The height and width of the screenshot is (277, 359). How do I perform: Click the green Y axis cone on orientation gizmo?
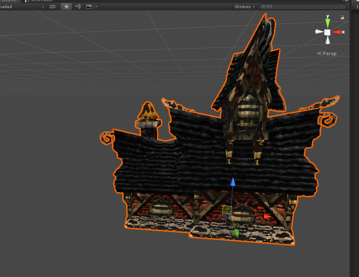(x=328, y=23)
